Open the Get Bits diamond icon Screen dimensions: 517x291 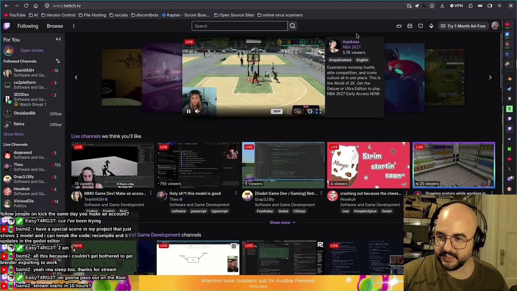click(431, 26)
